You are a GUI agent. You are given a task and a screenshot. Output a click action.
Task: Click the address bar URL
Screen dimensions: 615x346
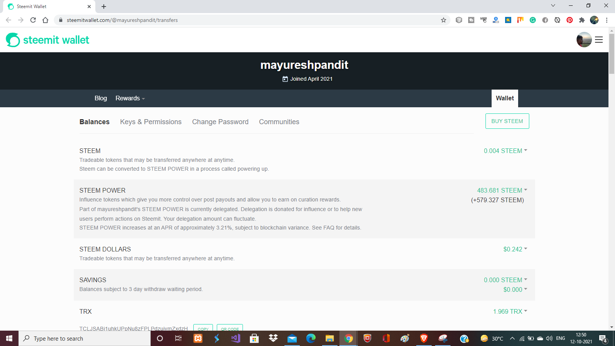coord(122,20)
